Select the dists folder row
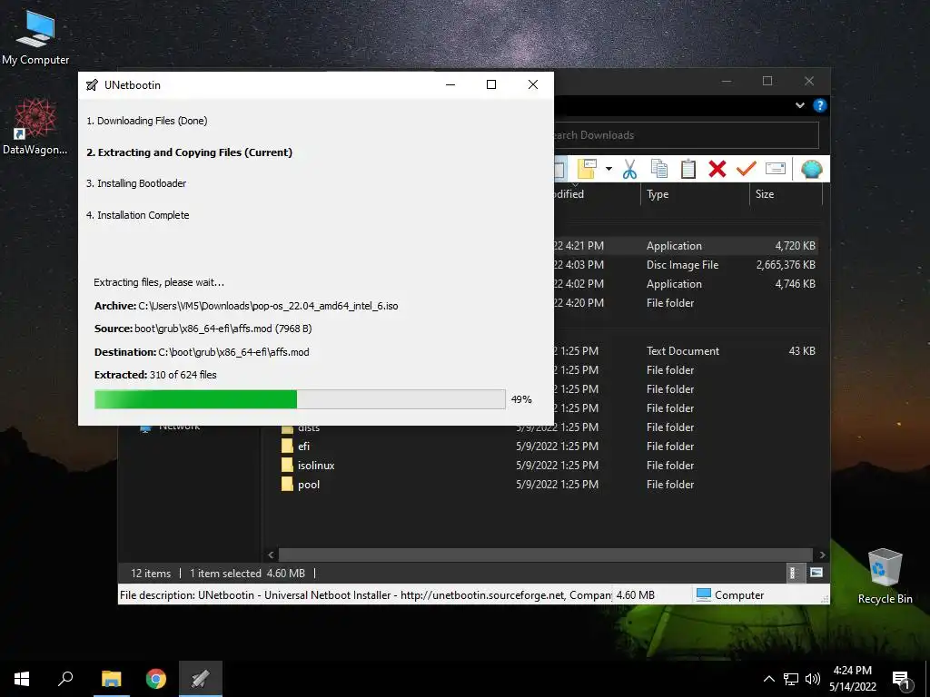The image size is (930, 697). click(x=549, y=427)
